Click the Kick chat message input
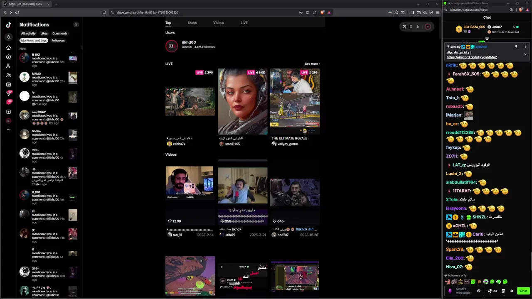This screenshot has height=299, width=532. (465, 291)
